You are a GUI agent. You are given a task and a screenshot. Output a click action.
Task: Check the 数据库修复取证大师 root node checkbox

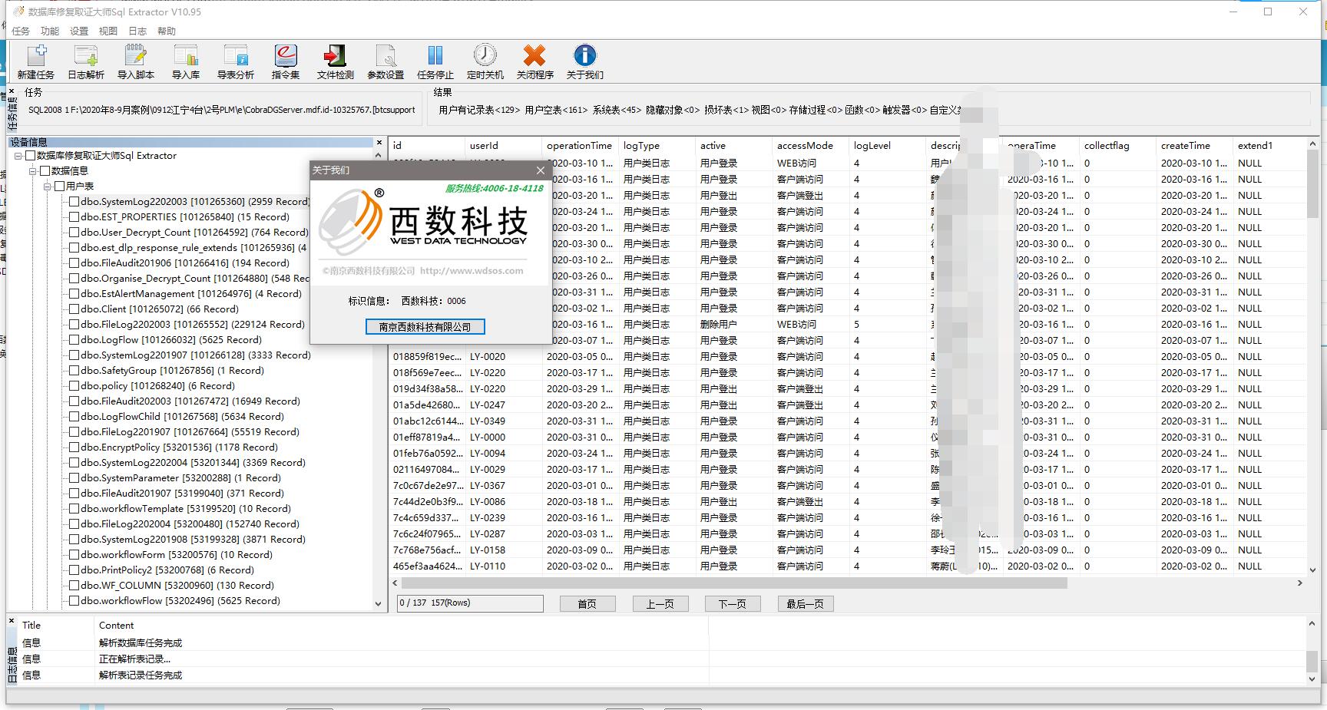[x=31, y=156]
